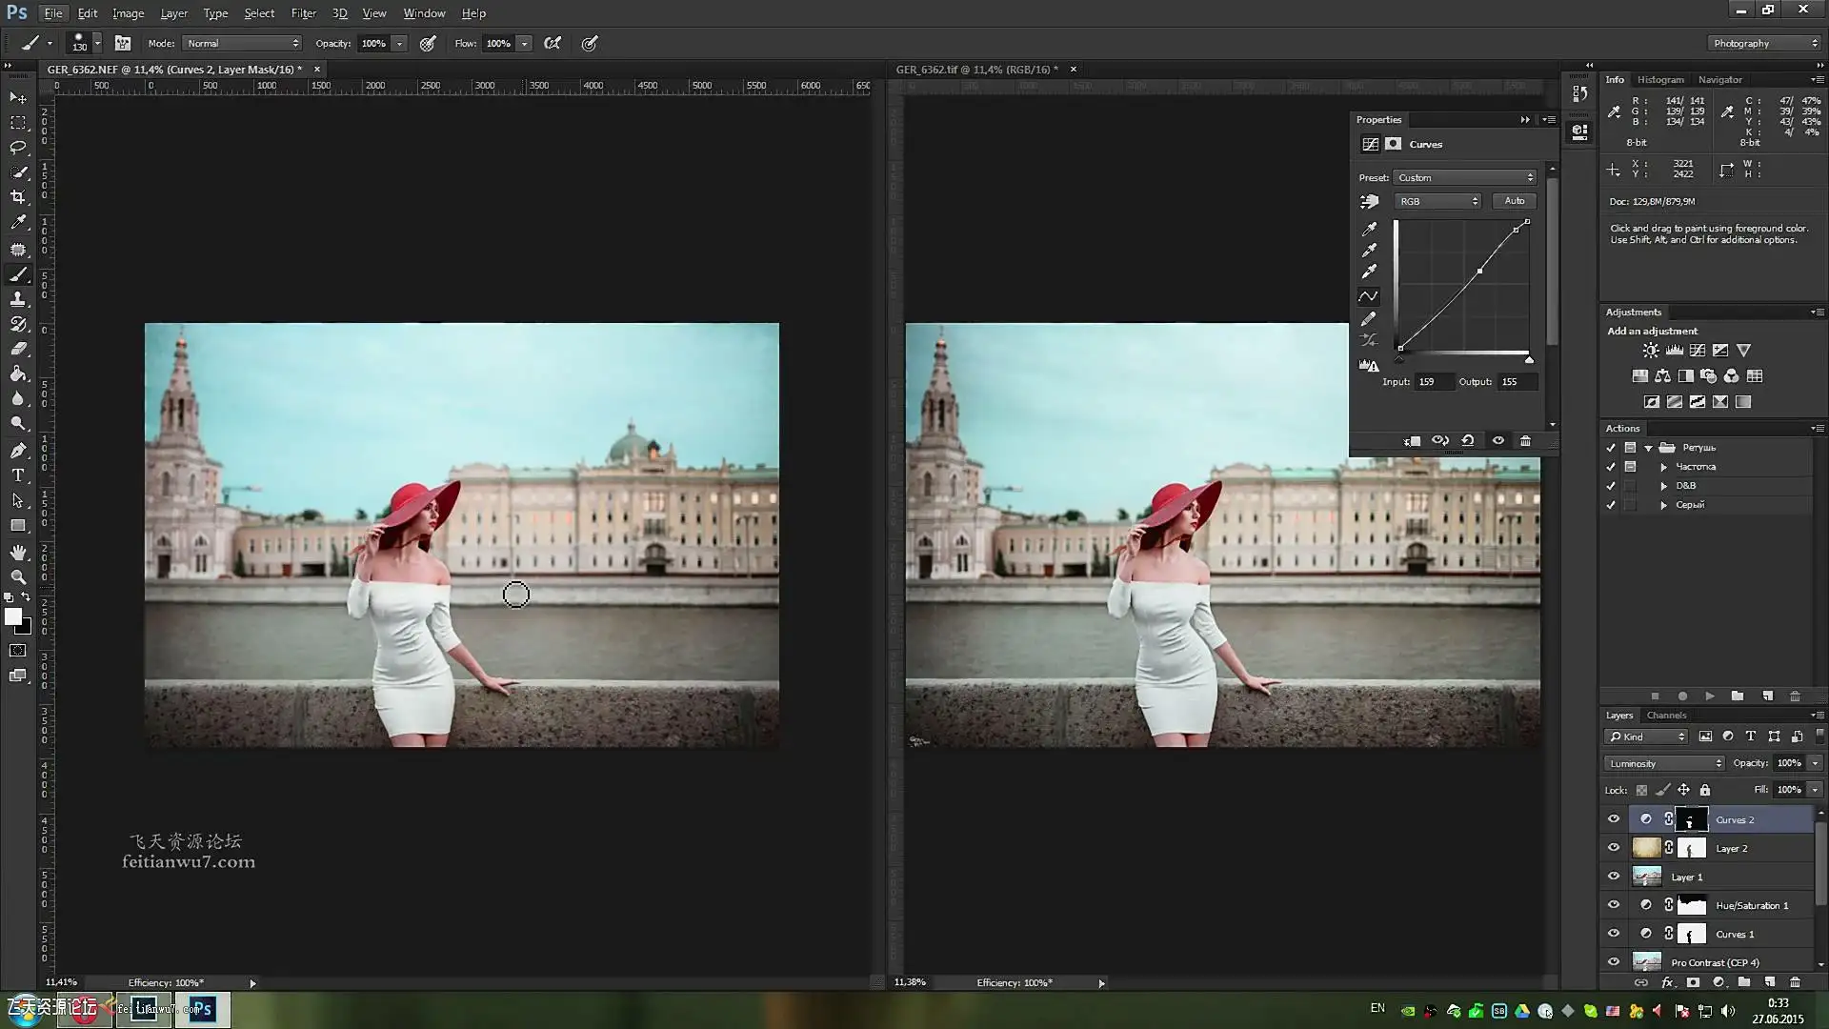Image resolution: width=1829 pixels, height=1029 pixels.
Task: Open the Filter menu
Action: point(303,13)
